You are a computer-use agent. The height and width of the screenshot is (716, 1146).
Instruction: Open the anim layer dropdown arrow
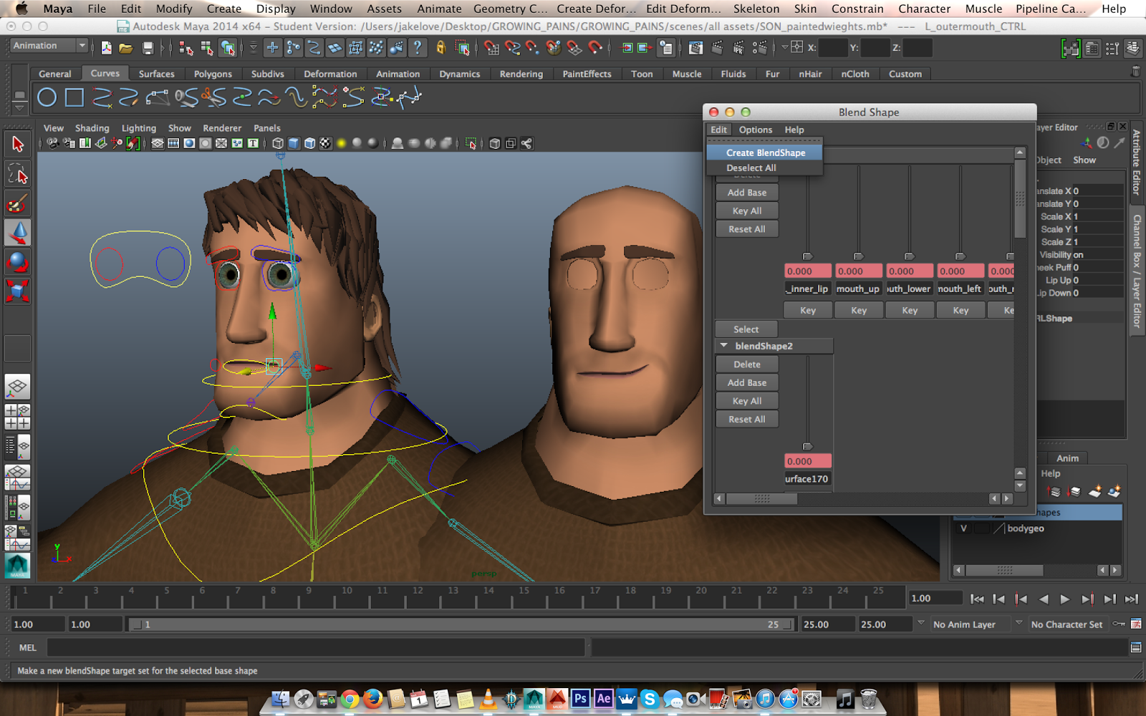coord(921,623)
